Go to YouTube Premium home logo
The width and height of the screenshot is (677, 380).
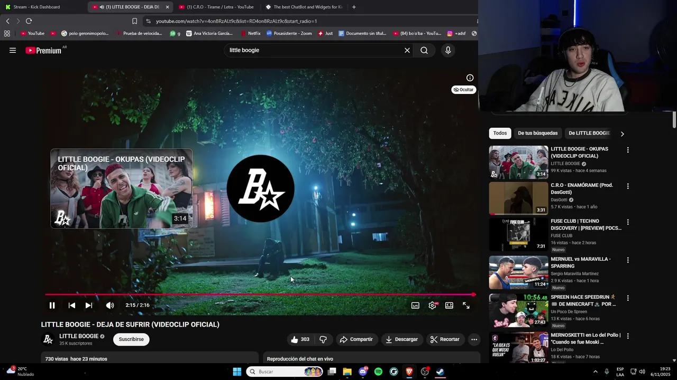click(43, 50)
